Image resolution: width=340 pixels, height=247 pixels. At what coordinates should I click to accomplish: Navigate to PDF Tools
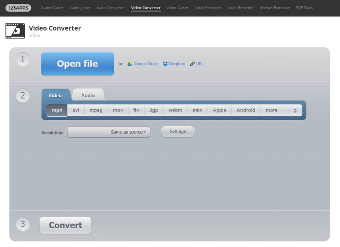304,7
